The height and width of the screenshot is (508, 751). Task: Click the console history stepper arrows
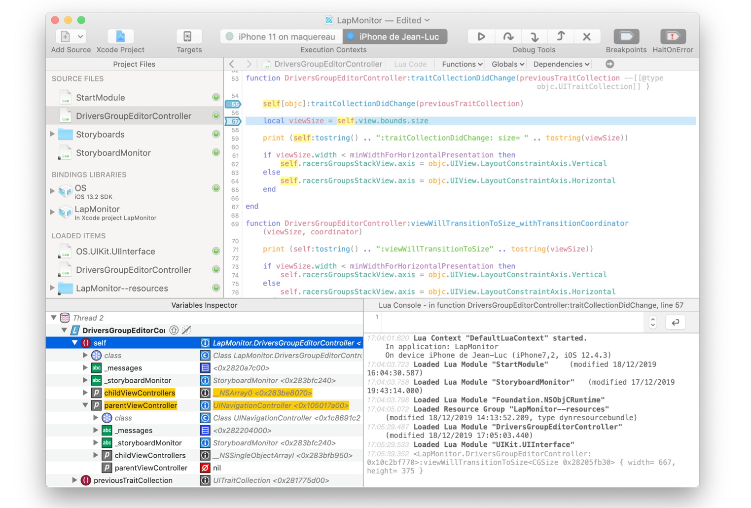[653, 322]
